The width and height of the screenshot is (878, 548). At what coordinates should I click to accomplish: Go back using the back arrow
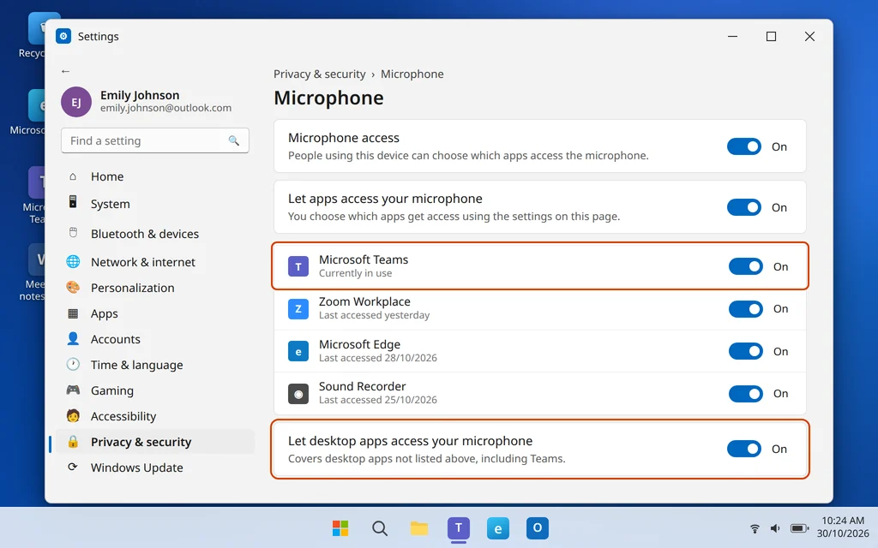[x=65, y=71]
